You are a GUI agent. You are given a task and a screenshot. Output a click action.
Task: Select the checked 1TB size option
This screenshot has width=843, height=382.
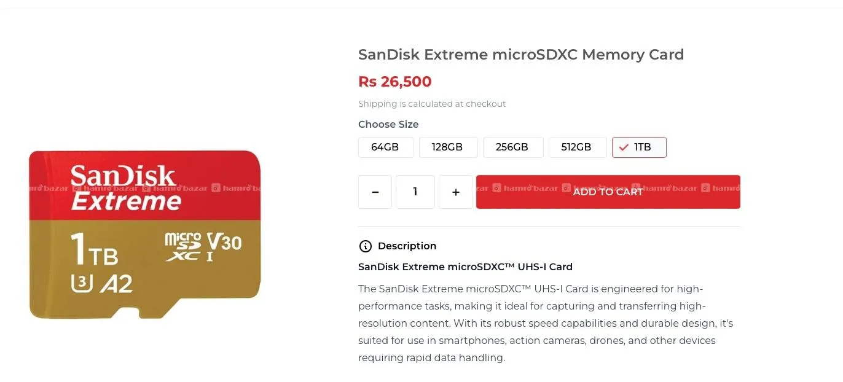point(639,147)
